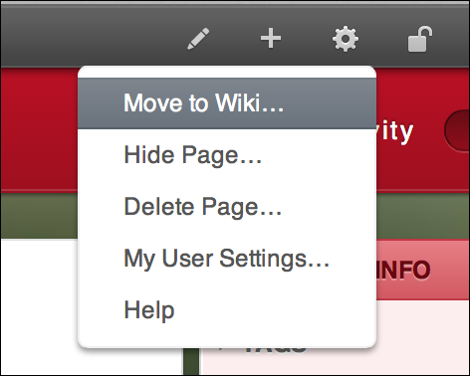The width and height of the screenshot is (470, 376).
Task: Switch to the Activity tab in red banner
Action: pyautogui.click(x=395, y=131)
